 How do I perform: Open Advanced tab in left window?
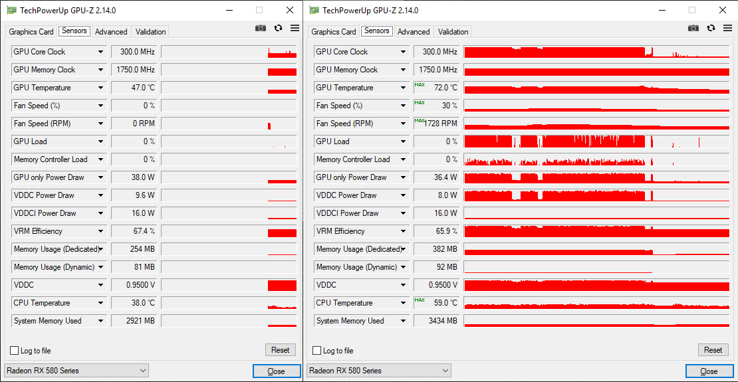point(111,32)
